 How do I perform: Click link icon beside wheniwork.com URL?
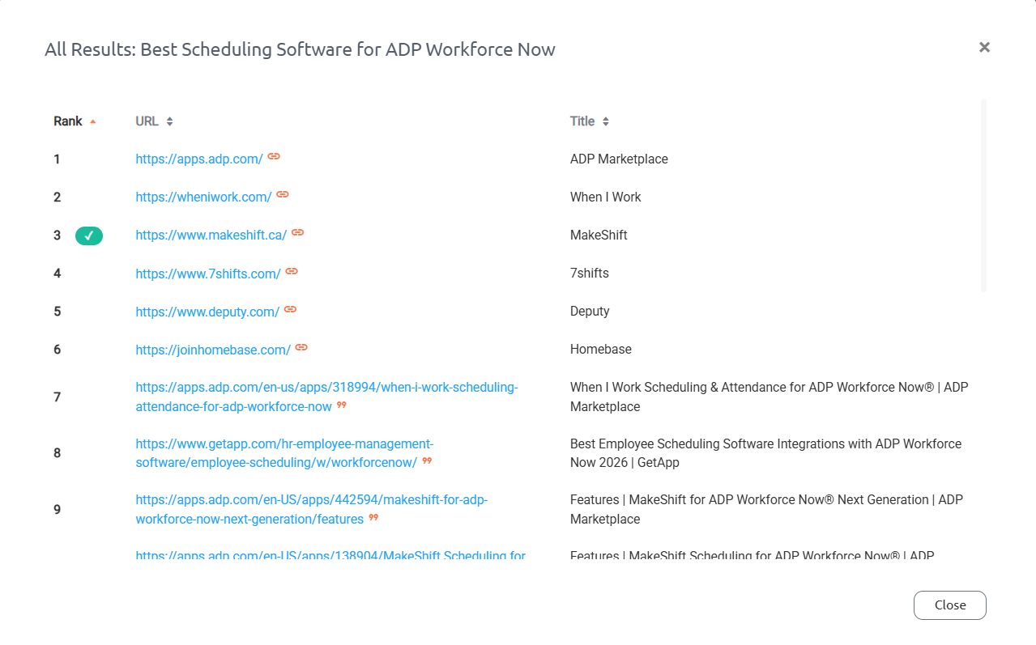click(283, 194)
